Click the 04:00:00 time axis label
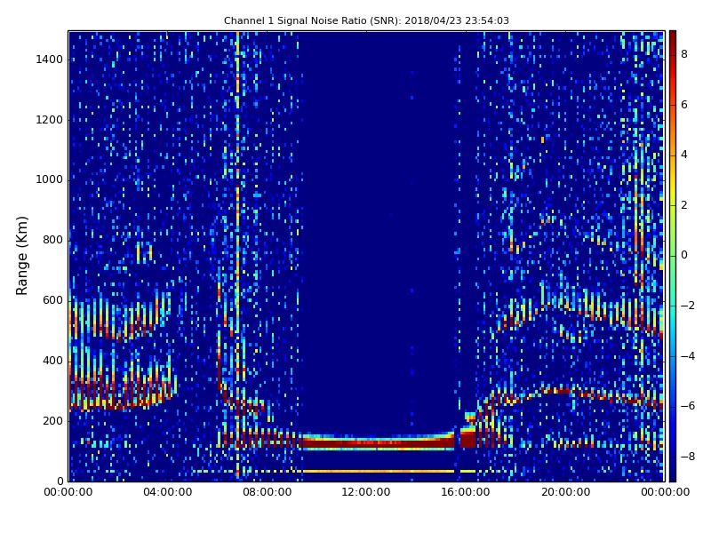The height and width of the screenshot is (533, 711). click(x=167, y=492)
